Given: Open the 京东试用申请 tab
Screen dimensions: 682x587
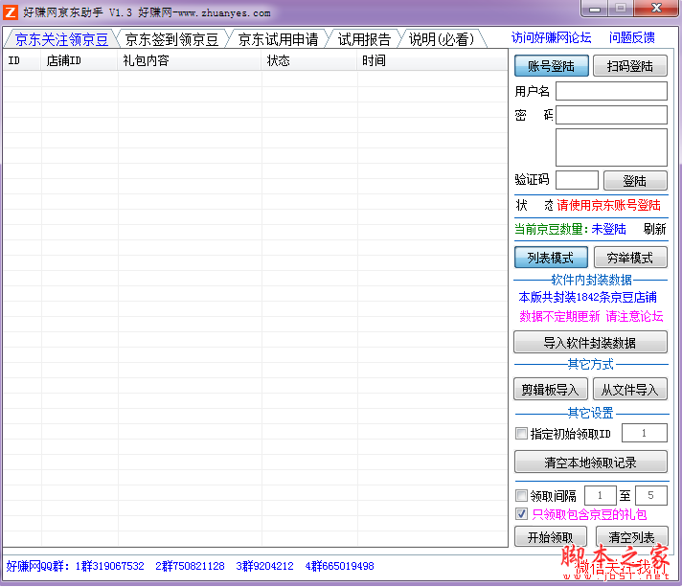Looking at the screenshot, I should [278, 39].
